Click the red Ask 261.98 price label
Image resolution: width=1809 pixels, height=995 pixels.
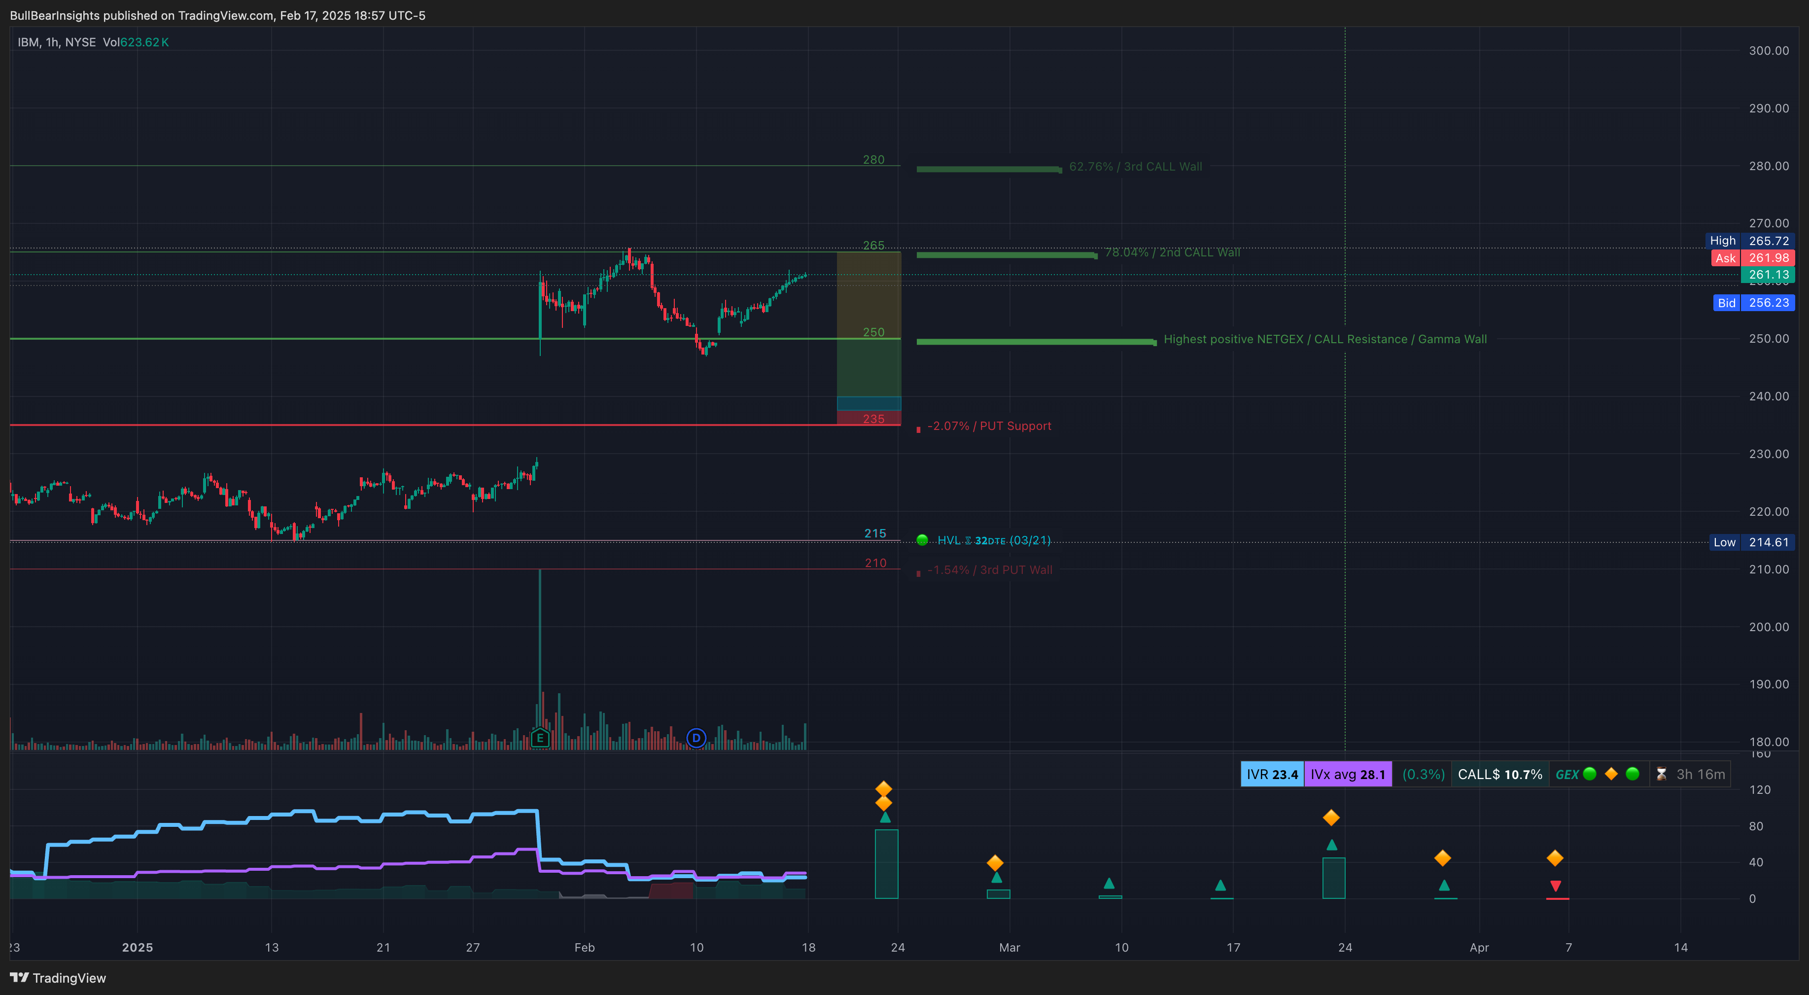[x=1752, y=258]
